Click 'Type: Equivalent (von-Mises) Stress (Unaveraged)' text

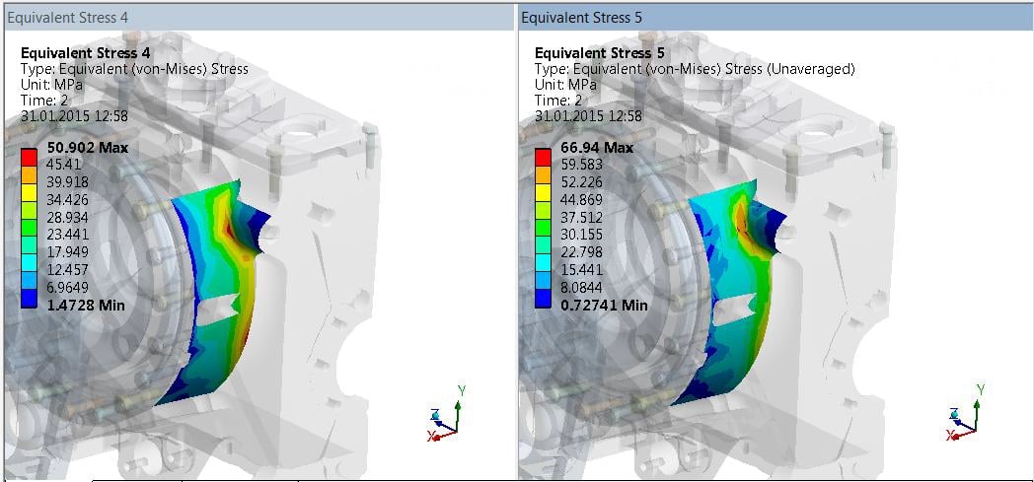point(695,68)
